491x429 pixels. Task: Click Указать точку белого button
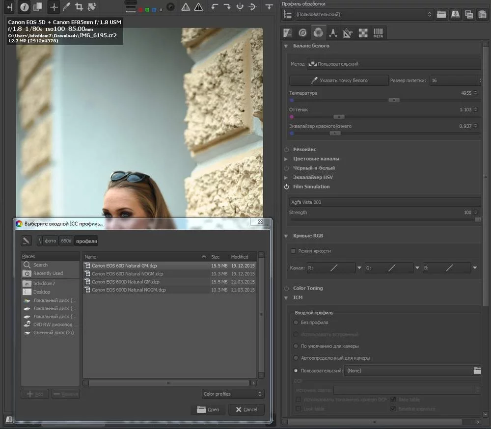click(x=339, y=80)
